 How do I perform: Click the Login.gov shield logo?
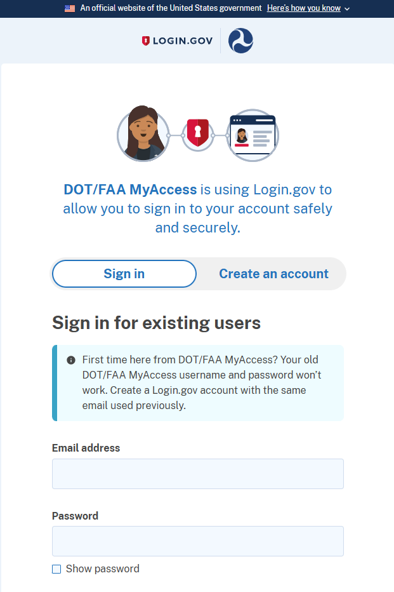[x=146, y=41]
